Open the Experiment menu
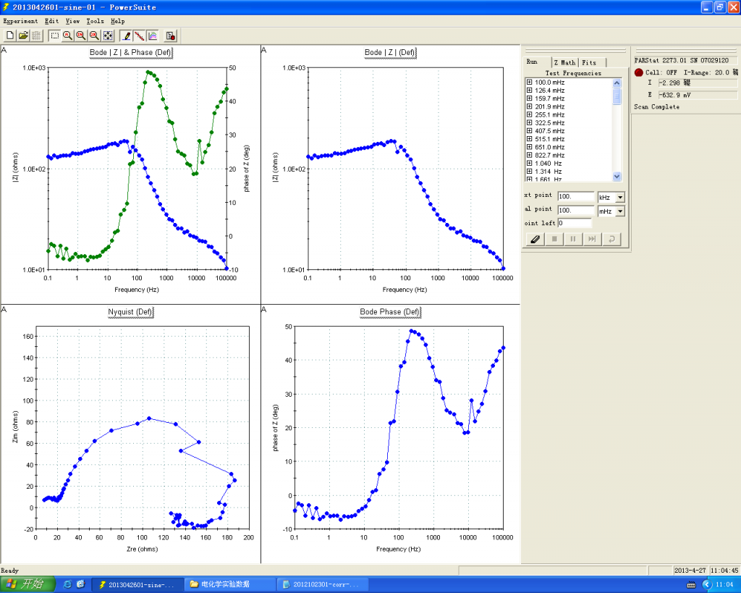Screen dimensions: 741x593 tap(20, 21)
